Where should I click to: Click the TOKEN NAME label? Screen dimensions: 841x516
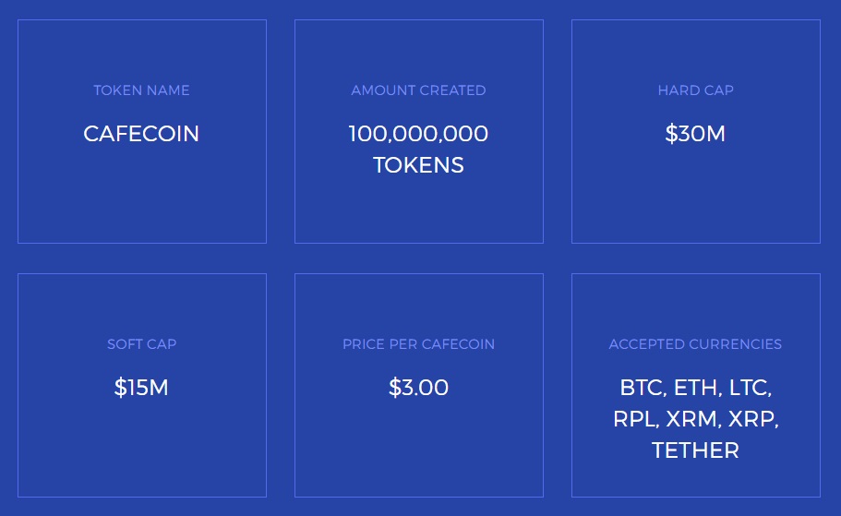(x=141, y=90)
